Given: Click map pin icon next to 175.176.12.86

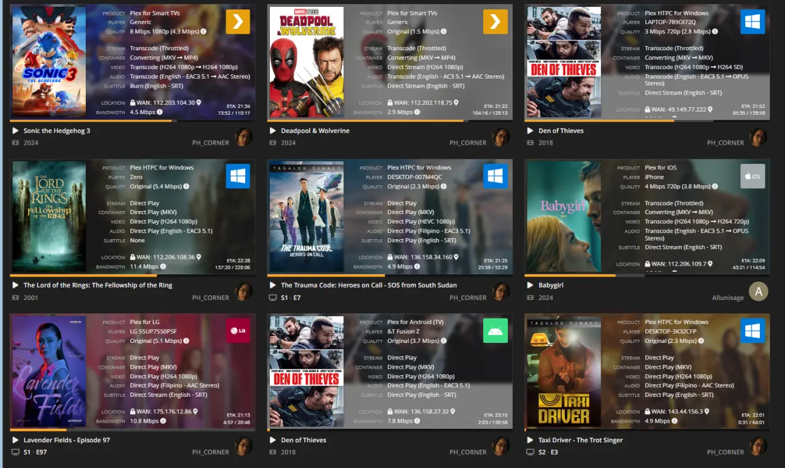Looking at the screenshot, I should 196,412.
